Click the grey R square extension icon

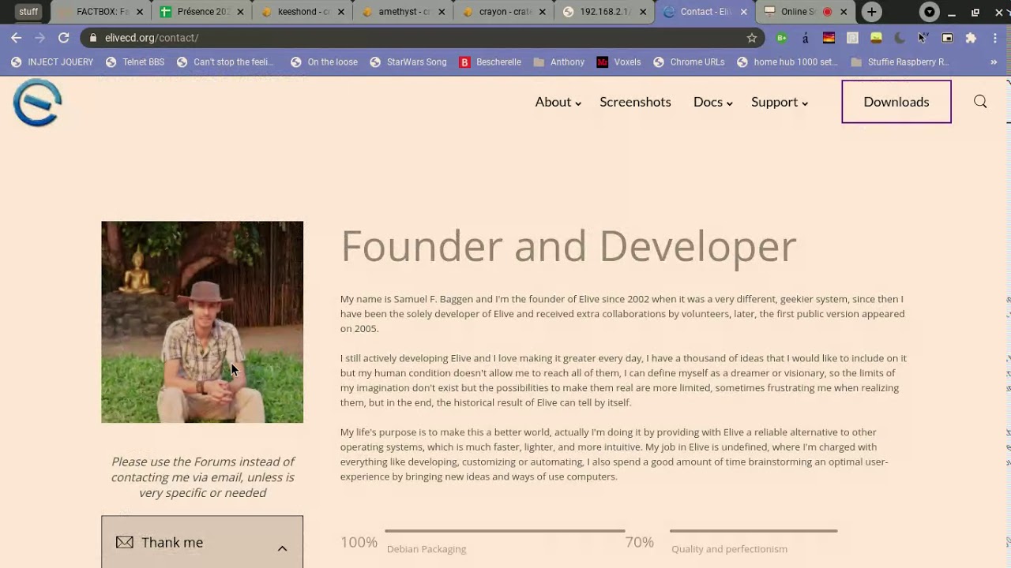(852, 38)
